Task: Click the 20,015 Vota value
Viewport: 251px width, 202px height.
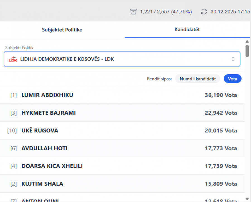Action: click(221, 130)
